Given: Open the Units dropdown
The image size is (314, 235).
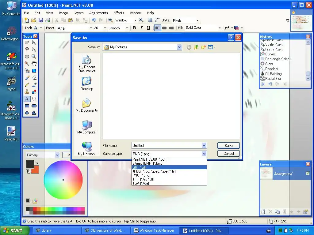Looking at the screenshot, I should click(197, 21).
